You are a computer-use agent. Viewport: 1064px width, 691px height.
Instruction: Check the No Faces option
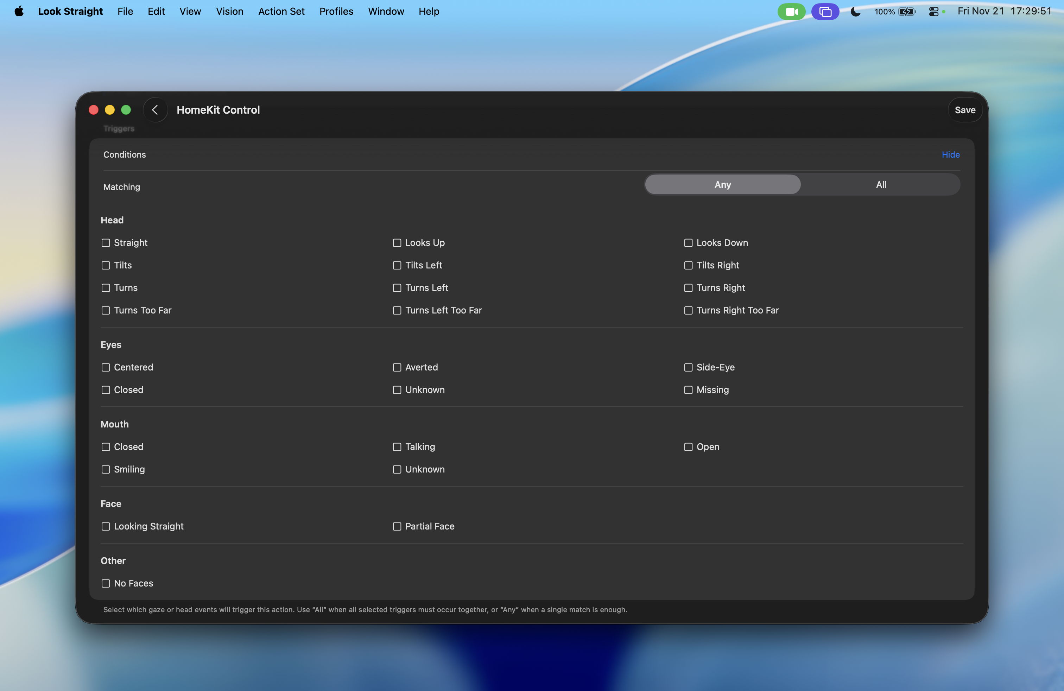106,583
